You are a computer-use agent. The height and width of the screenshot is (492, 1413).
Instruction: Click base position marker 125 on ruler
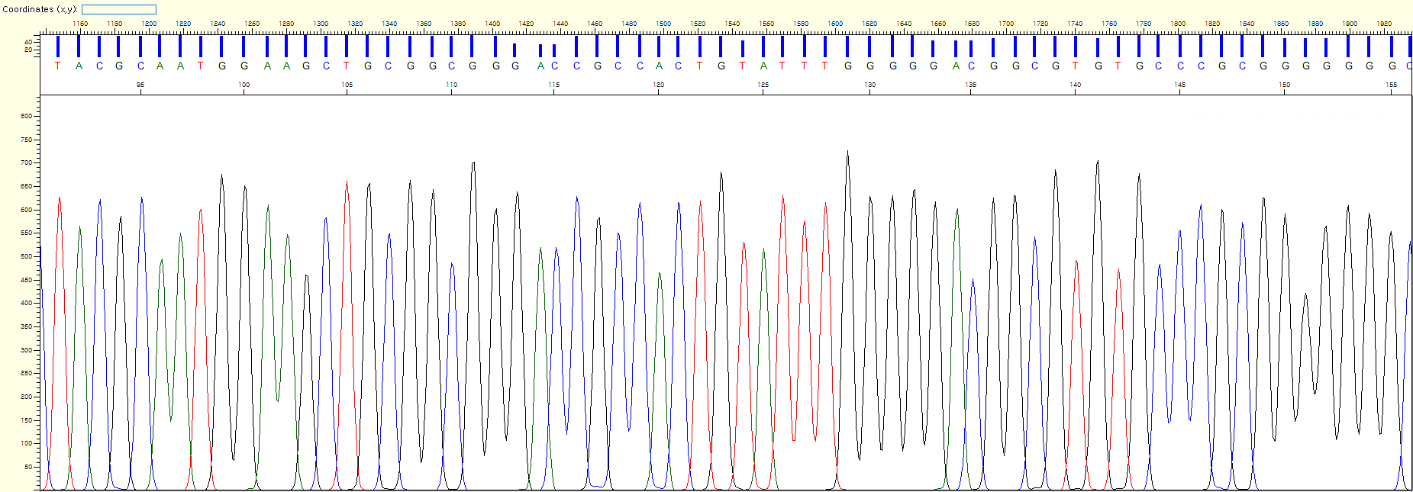[763, 85]
